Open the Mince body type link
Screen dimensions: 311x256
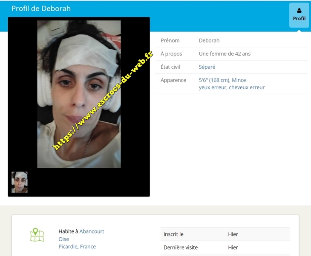pyautogui.click(x=239, y=80)
